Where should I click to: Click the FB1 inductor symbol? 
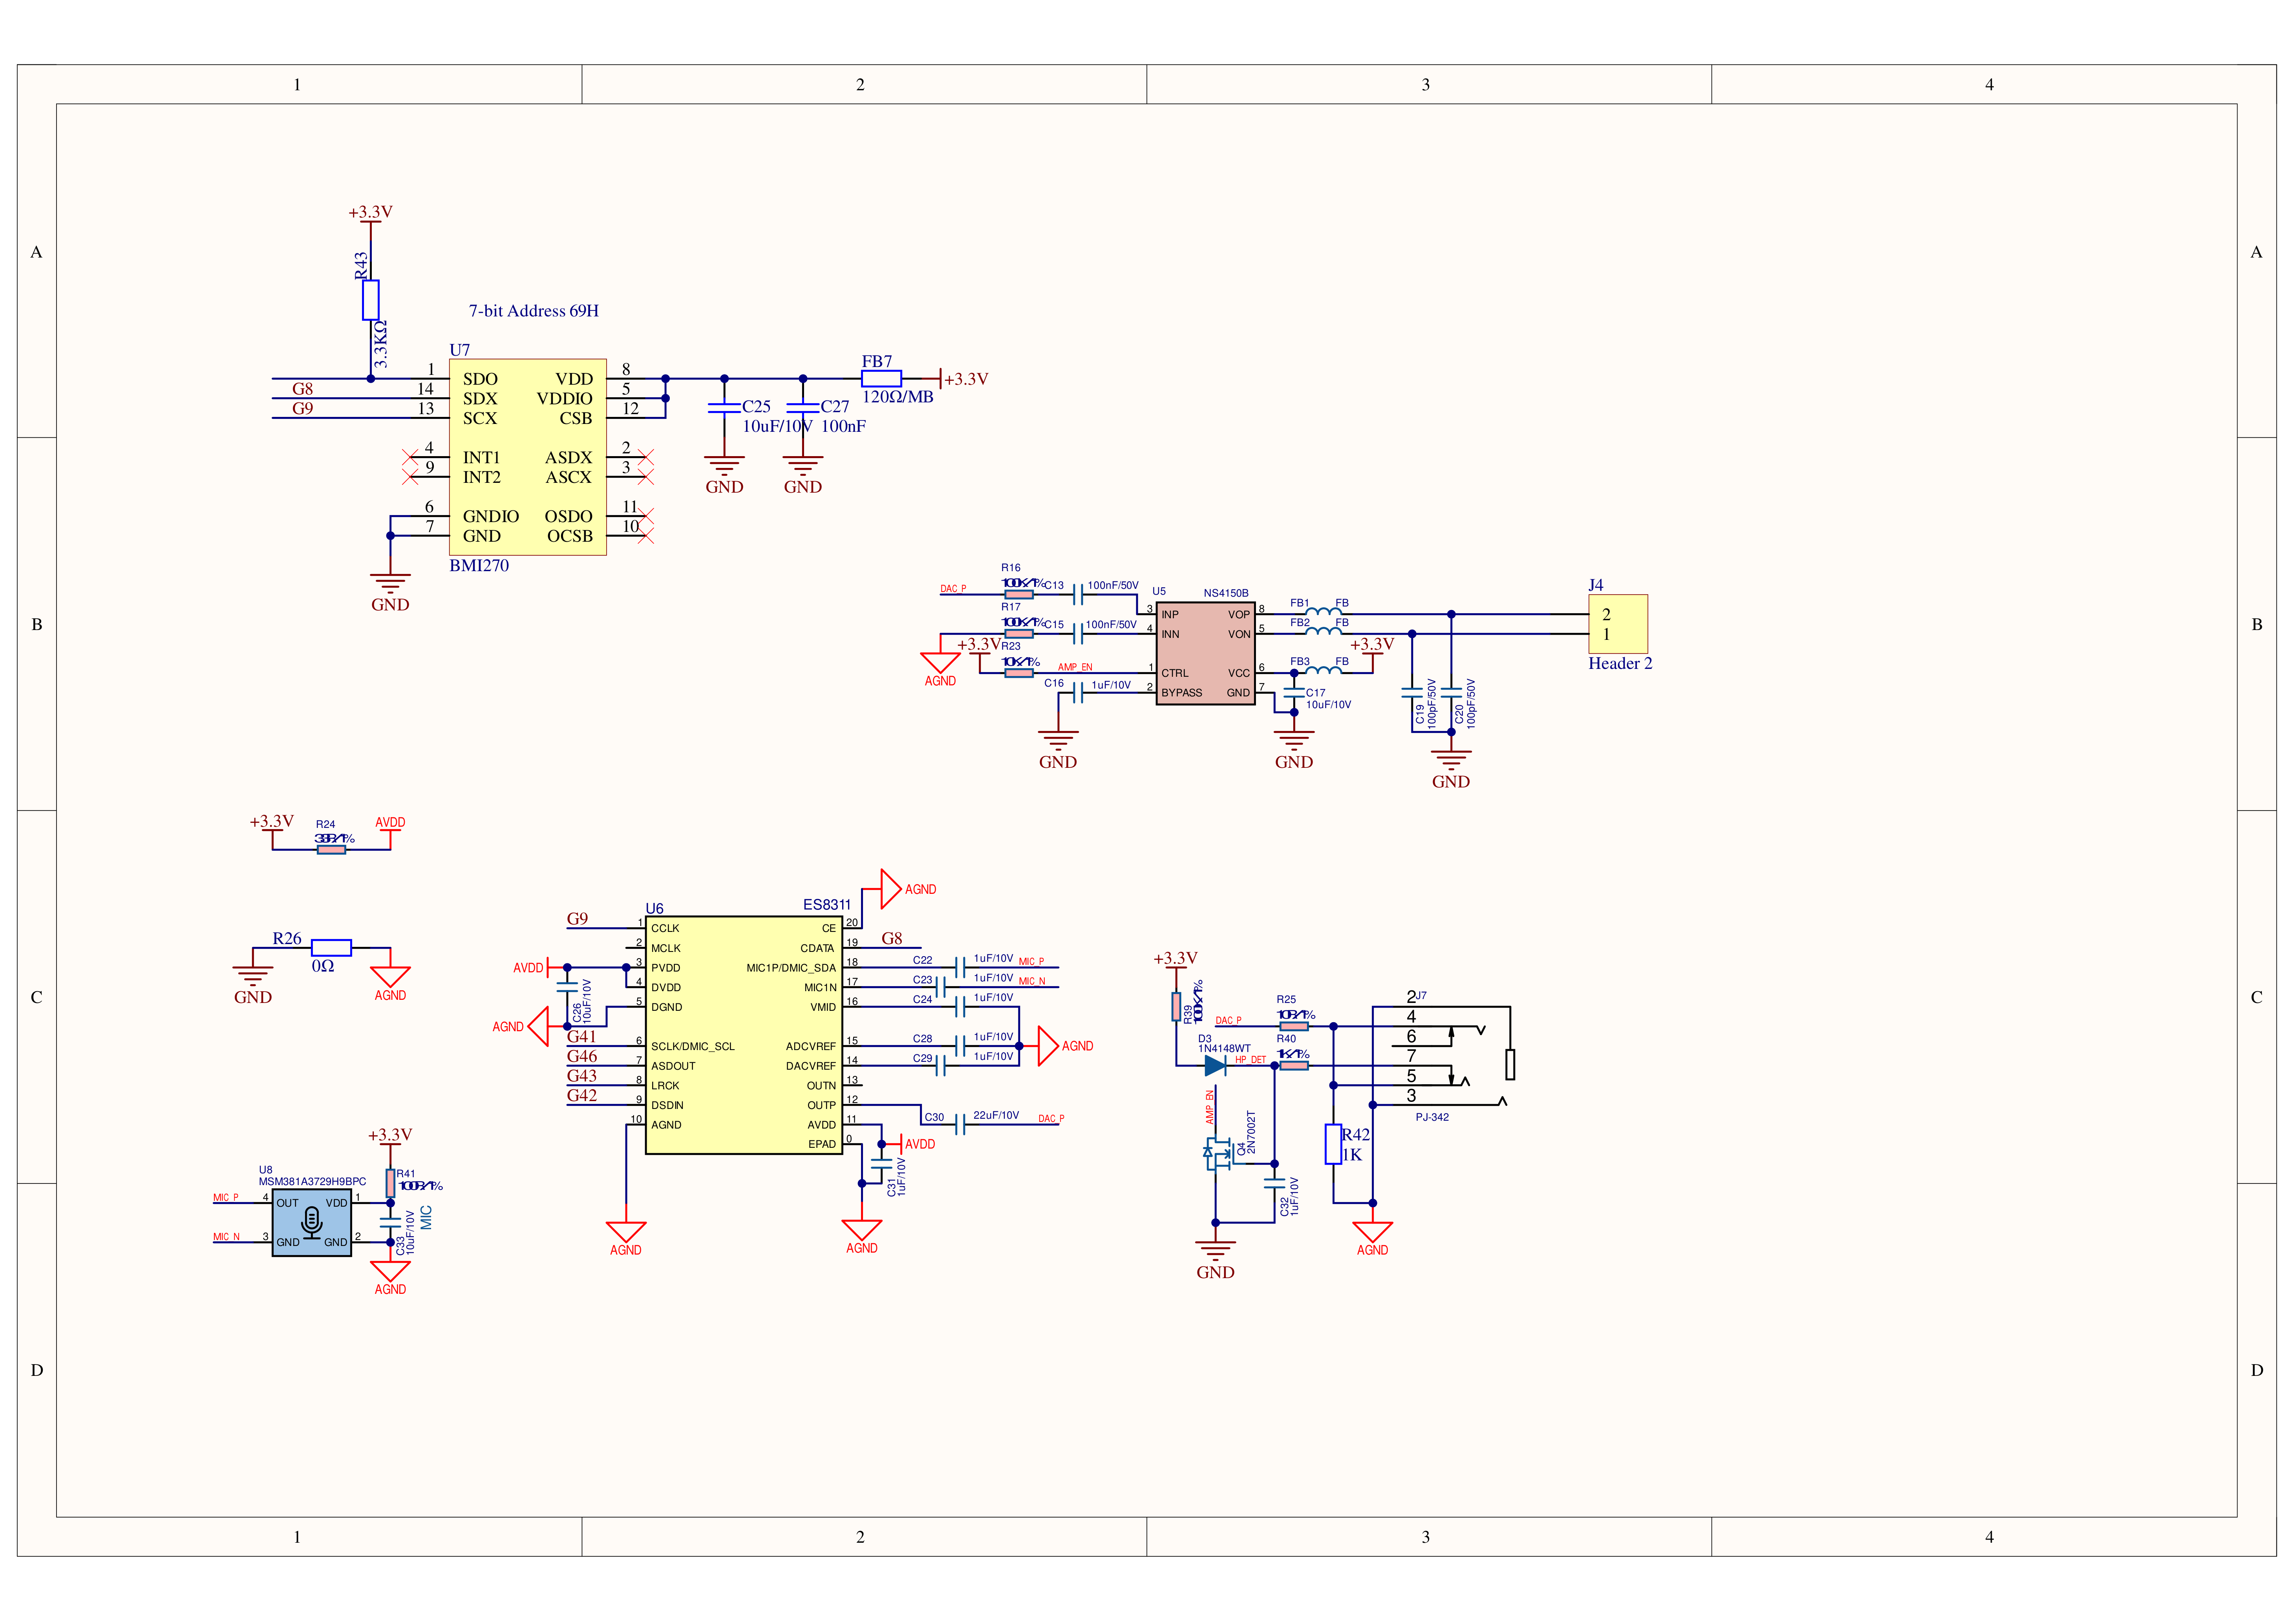[x=1323, y=611]
